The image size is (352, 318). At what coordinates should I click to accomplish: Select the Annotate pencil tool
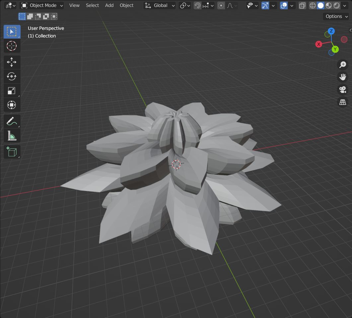click(12, 121)
